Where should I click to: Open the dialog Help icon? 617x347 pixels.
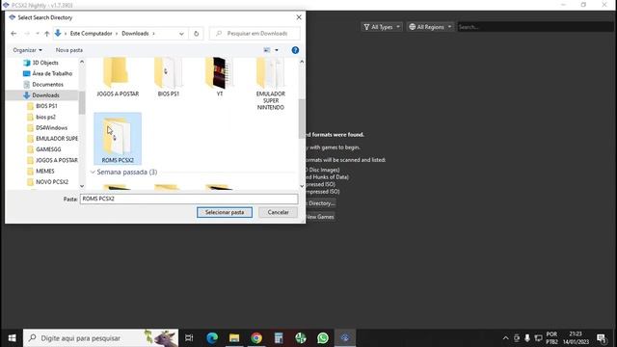295,50
